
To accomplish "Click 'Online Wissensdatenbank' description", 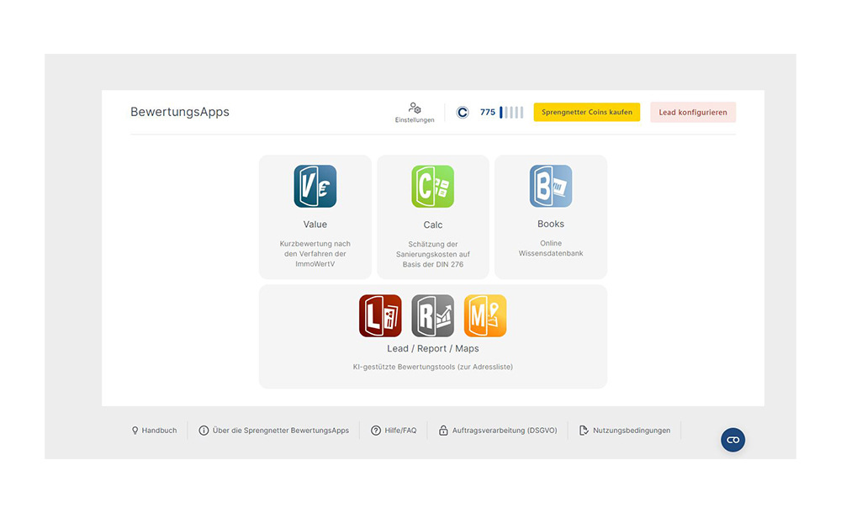I will (x=551, y=248).
